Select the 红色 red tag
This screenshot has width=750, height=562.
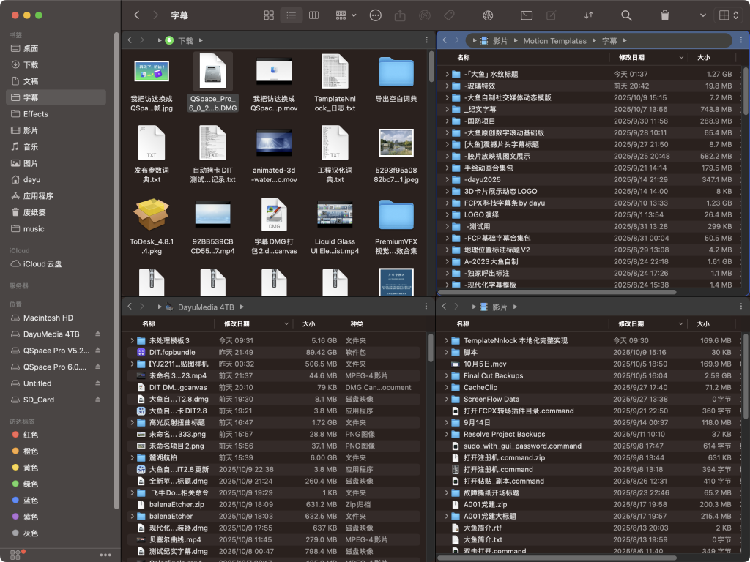pyautogui.click(x=30, y=435)
